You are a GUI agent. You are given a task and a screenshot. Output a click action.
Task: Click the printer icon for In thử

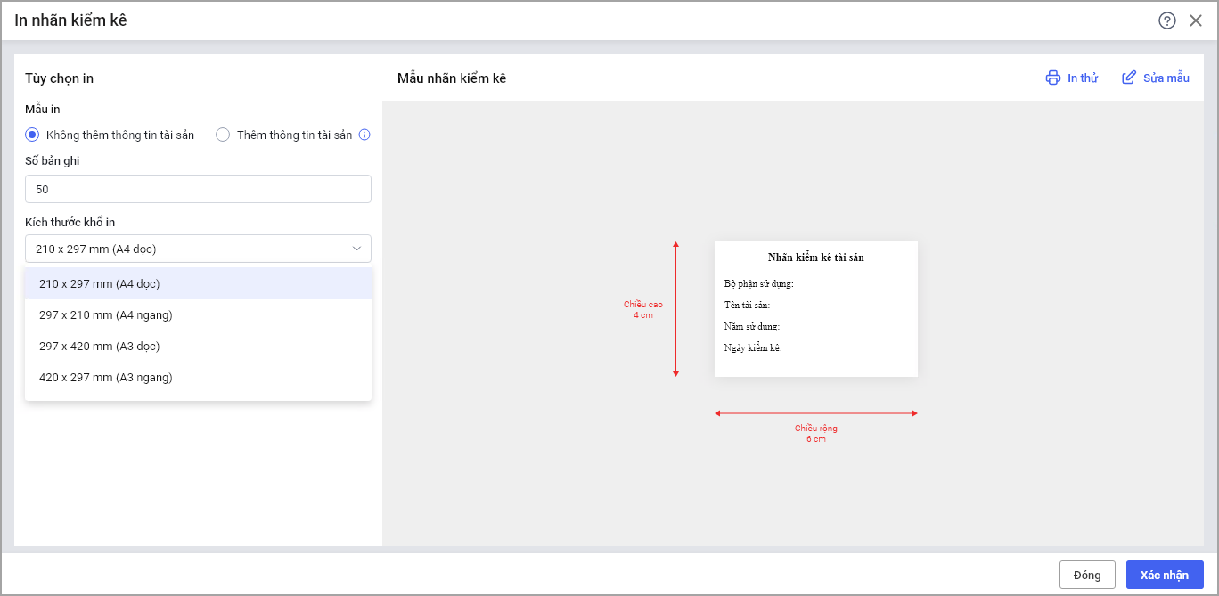(x=1053, y=78)
